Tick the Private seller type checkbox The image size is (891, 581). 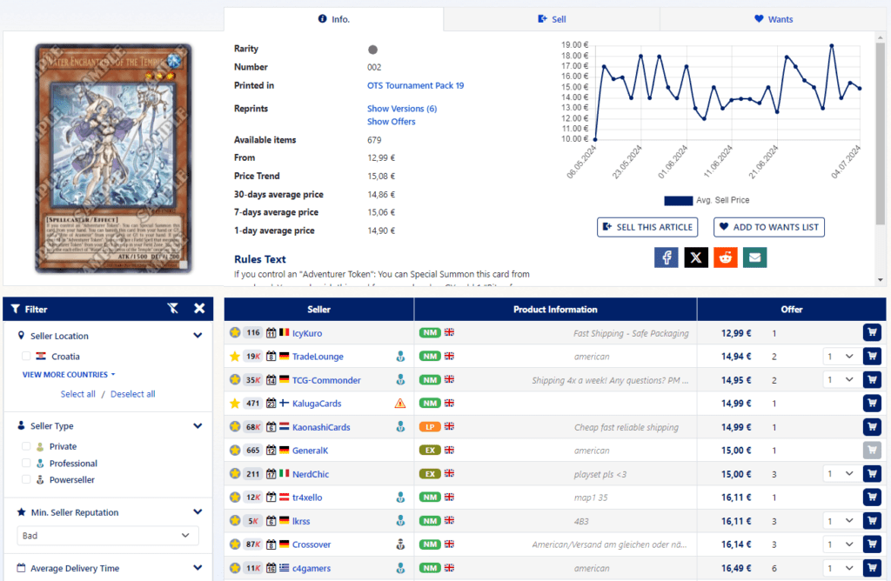click(26, 446)
